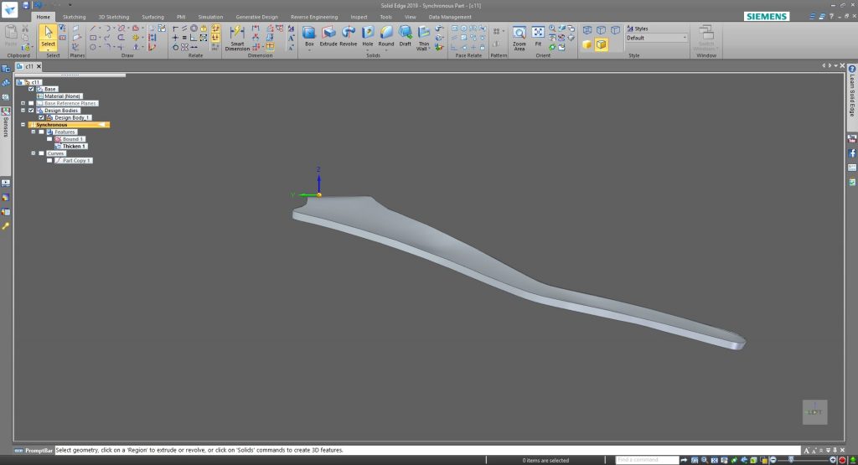Toggle Design Body_1 checkbox
Viewport: 858px width, 465px height.
(41, 117)
